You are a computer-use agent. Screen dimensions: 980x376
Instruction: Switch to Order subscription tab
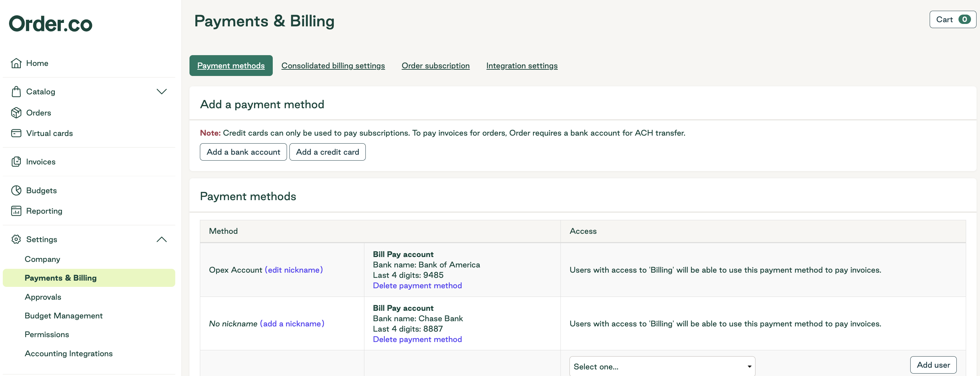[436, 66]
